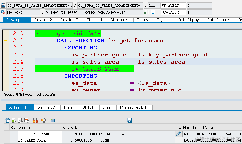This screenshot has height=144, width=242.
Task: Click the SY-SUBRC field
Action: (173, 6)
